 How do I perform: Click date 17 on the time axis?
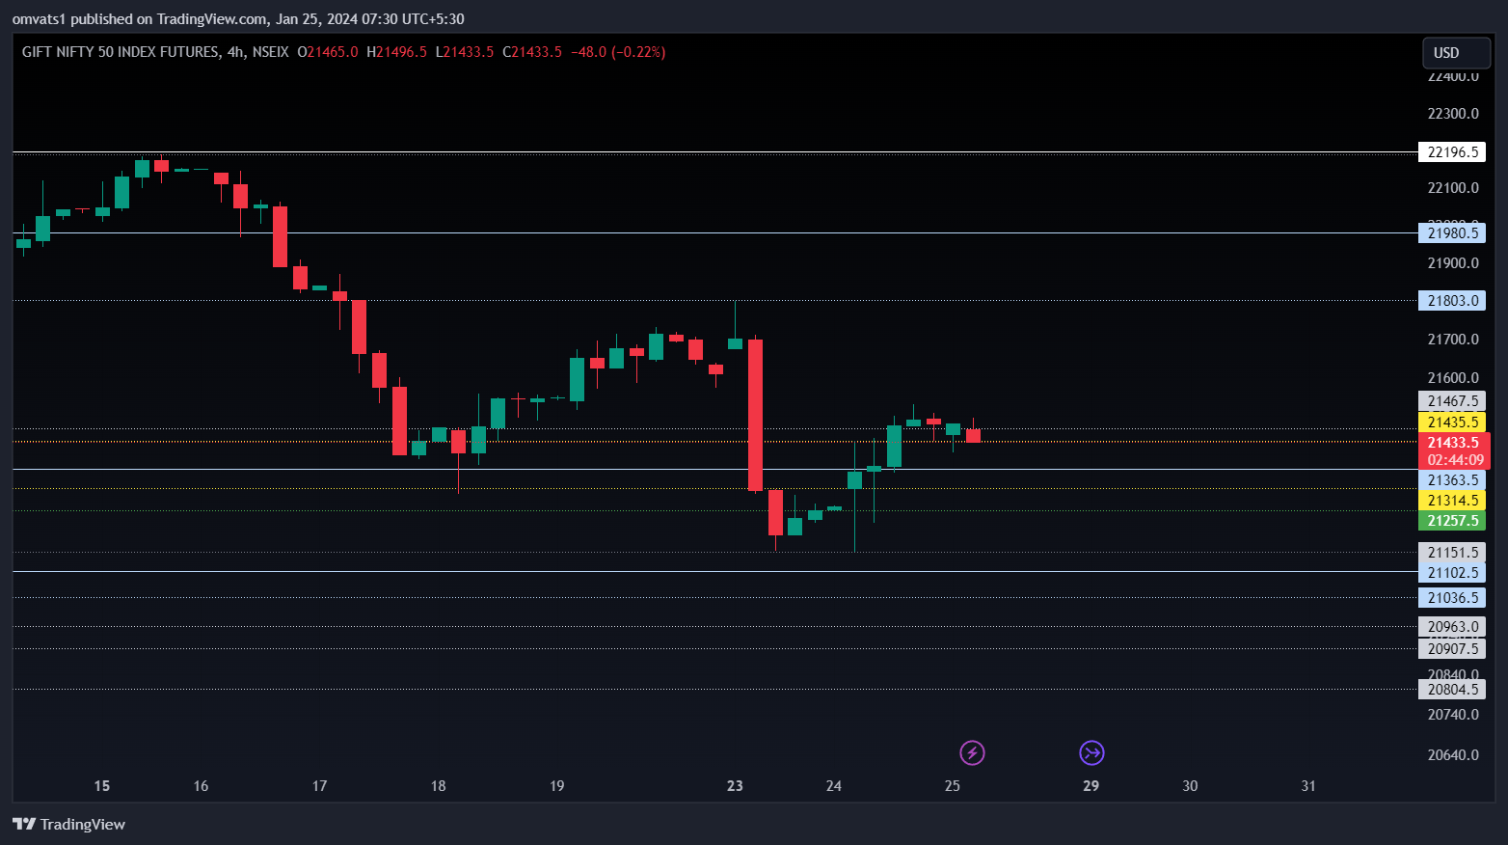point(319,786)
